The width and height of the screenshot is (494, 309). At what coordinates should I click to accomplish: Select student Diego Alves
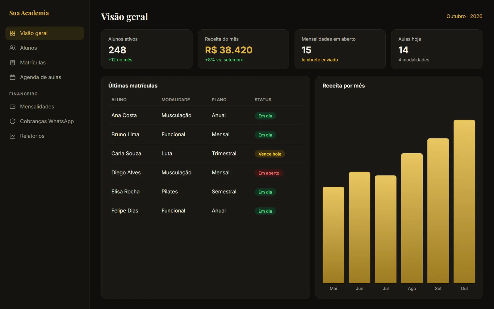pos(126,172)
